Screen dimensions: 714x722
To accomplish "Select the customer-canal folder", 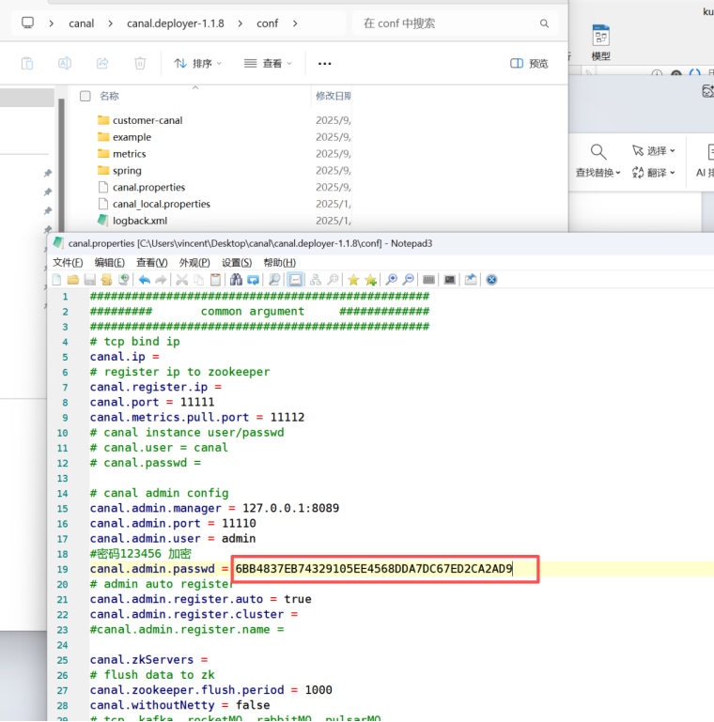I will 147,120.
